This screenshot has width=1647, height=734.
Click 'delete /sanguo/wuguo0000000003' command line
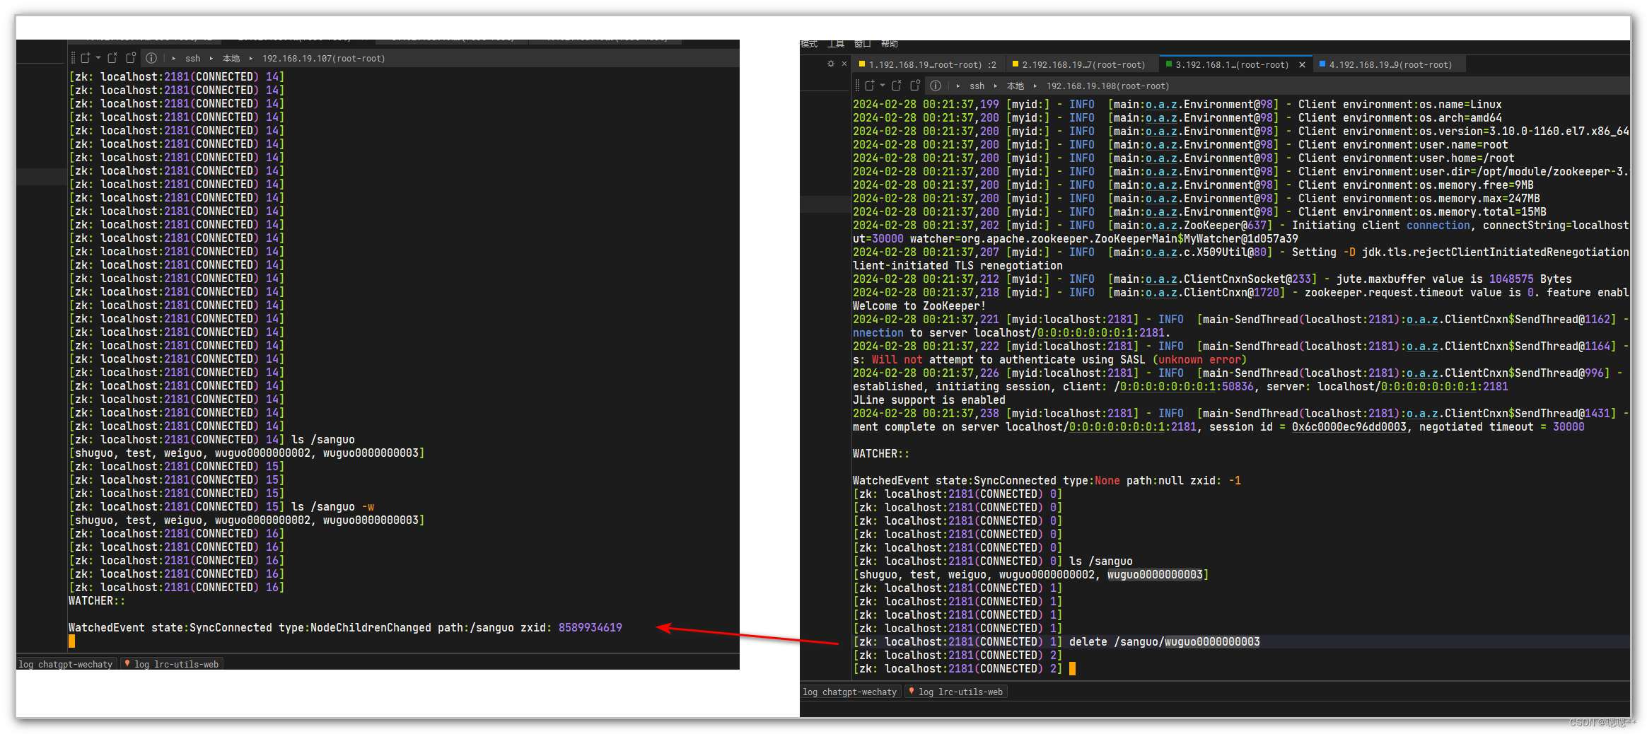click(x=1164, y=641)
